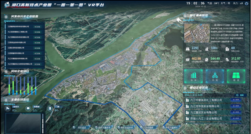Click the 图层 (layers) icon button
The height and width of the screenshot is (134, 251).
pyautogui.click(x=236, y=76)
